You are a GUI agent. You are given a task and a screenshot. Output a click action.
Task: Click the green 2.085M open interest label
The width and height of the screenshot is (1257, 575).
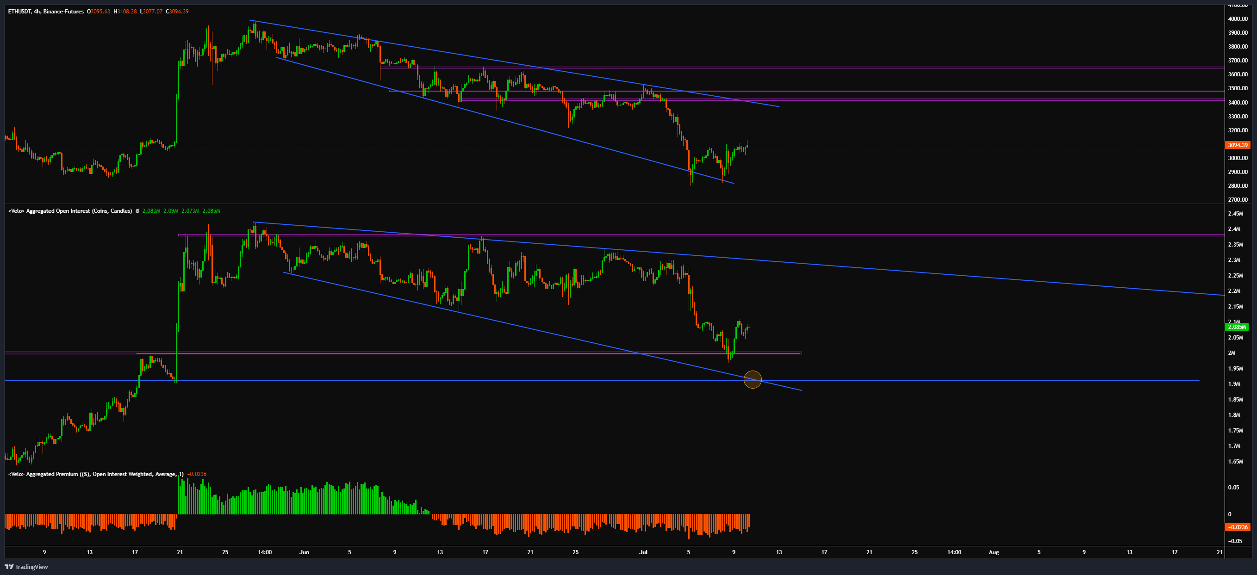point(1237,327)
